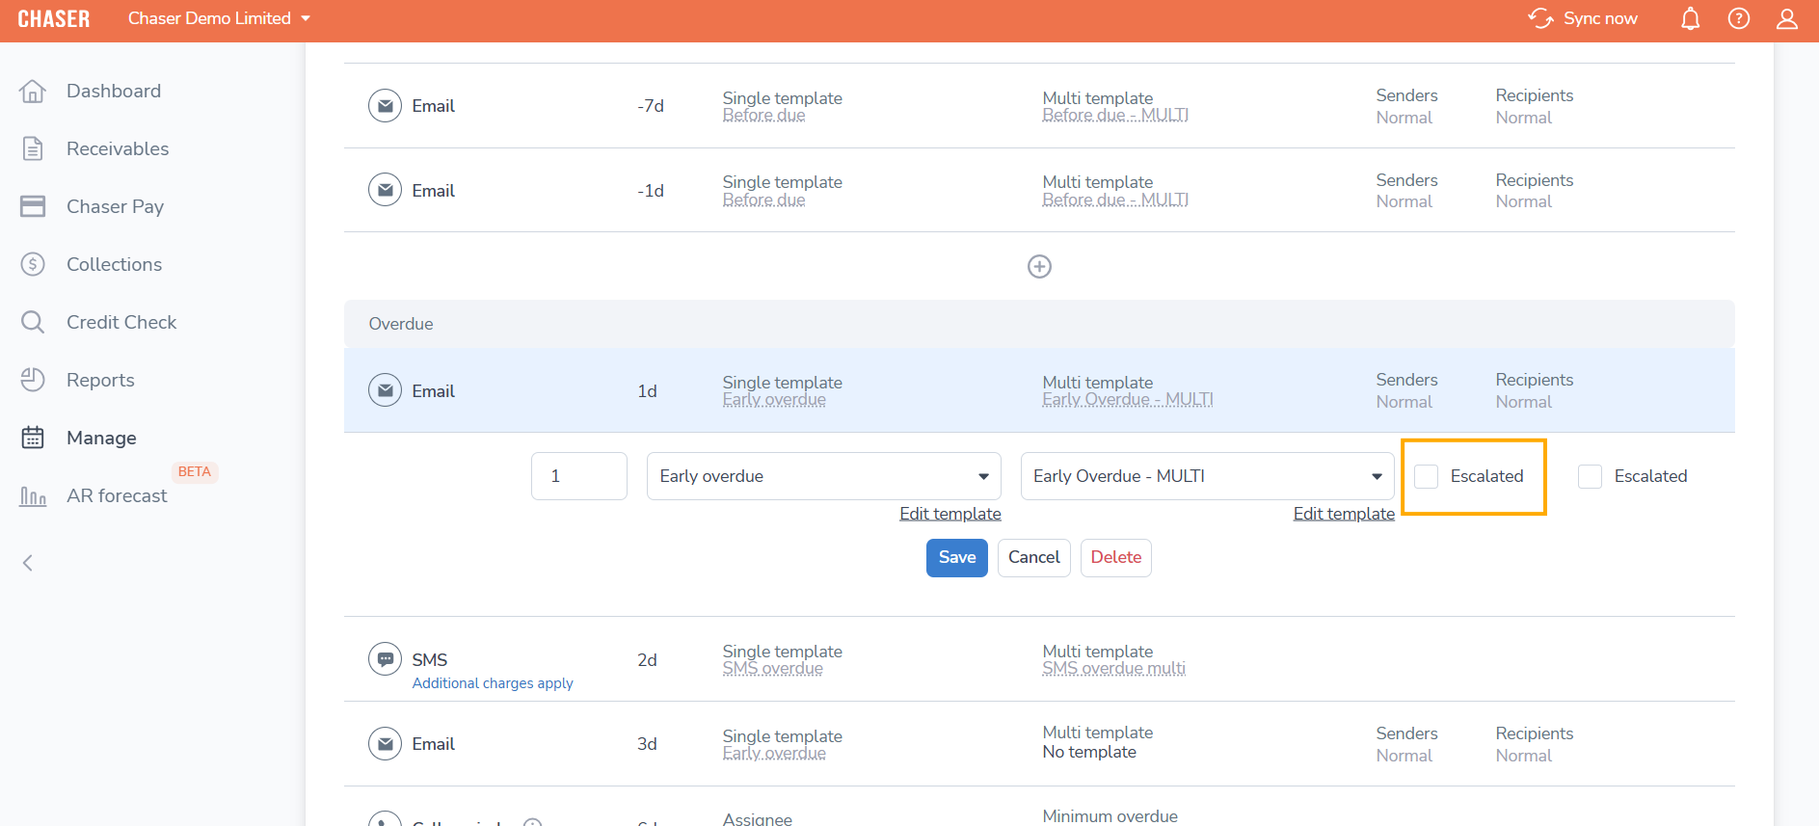Click the envelope icon for 3d email
Image resolution: width=1819 pixels, height=826 pixels.
click(x=385, y=744)
